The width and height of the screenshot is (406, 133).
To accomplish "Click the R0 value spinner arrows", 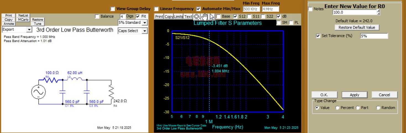I will 378,12.
